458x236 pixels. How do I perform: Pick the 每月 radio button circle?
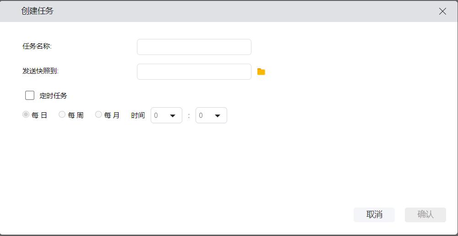coord(98,115)
